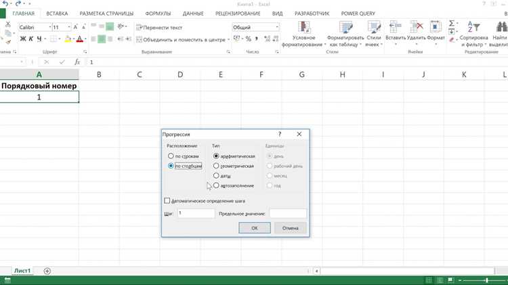
Task: Click the help question mark in Прогрессия dialog
Action: coord(280,134)
